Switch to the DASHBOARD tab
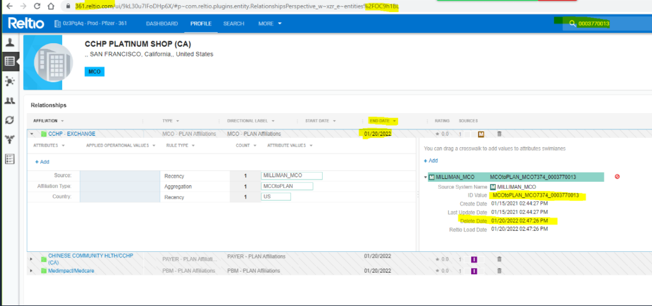The width and height of the screenshot is (652, 306). [162, 24]
